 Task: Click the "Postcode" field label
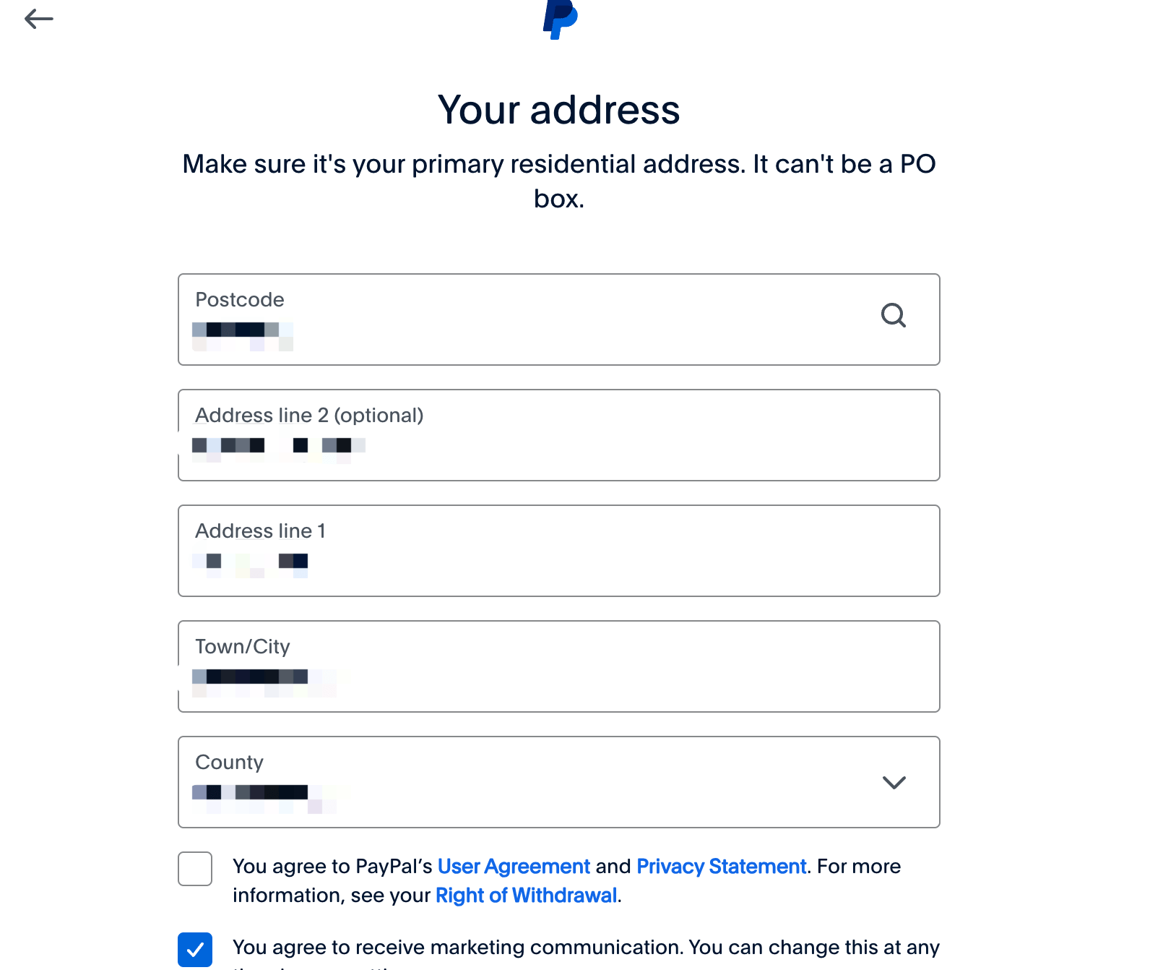[240, 300]
